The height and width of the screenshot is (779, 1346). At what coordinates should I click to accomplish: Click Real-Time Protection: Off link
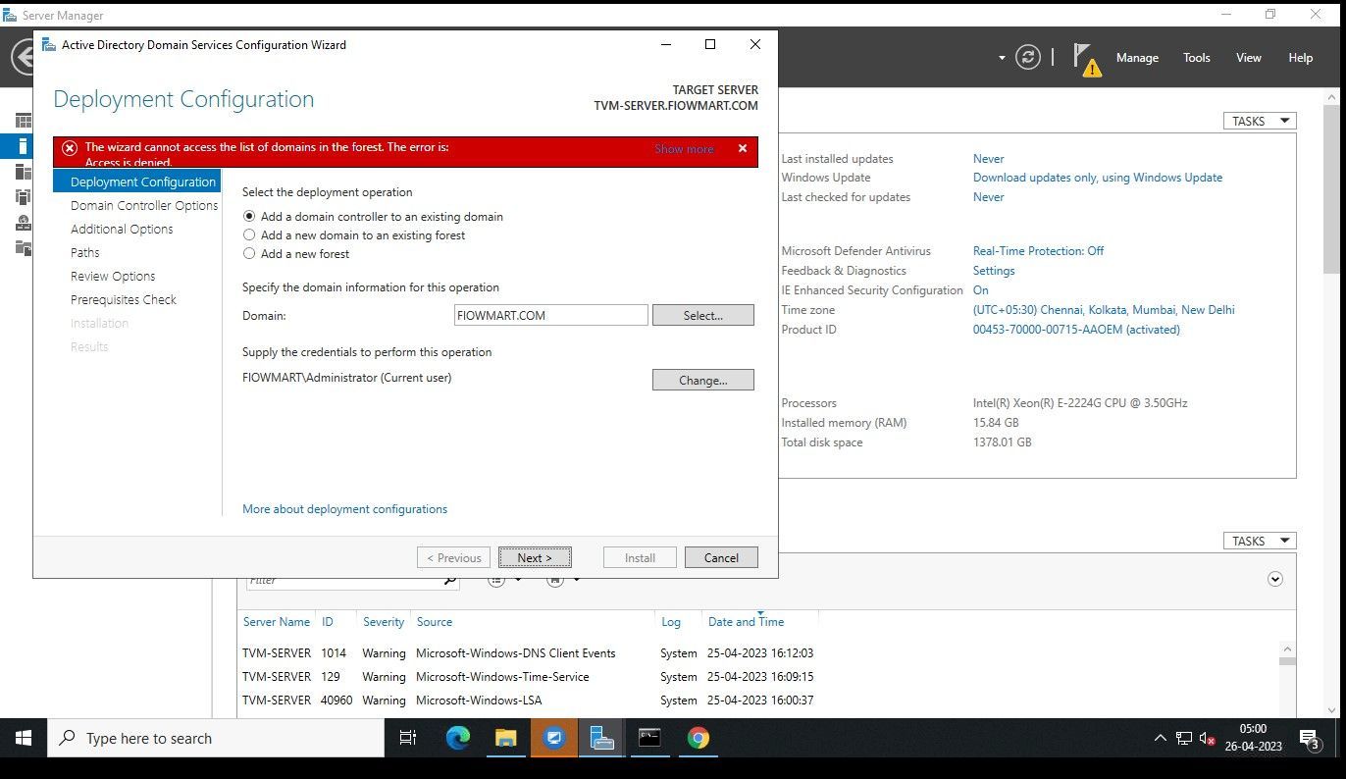pyautogui.click(x=1038, y=251)
